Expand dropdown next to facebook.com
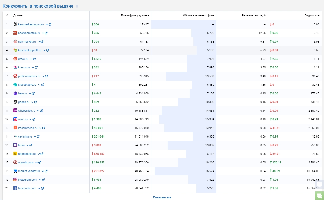 [x=39, y=188]
